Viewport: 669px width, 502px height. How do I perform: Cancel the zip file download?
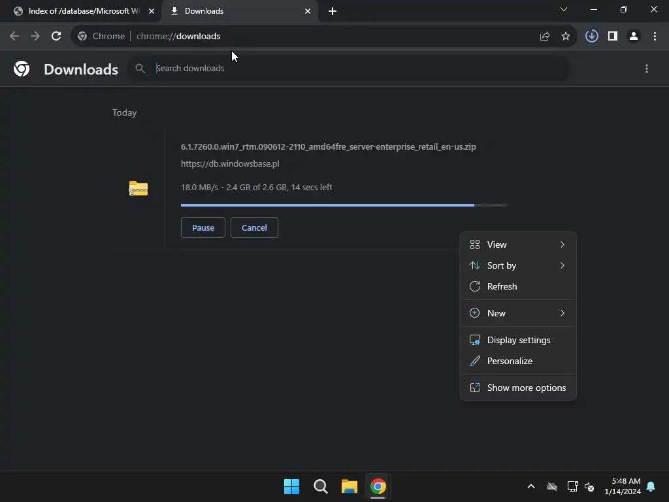click(254, 227)
